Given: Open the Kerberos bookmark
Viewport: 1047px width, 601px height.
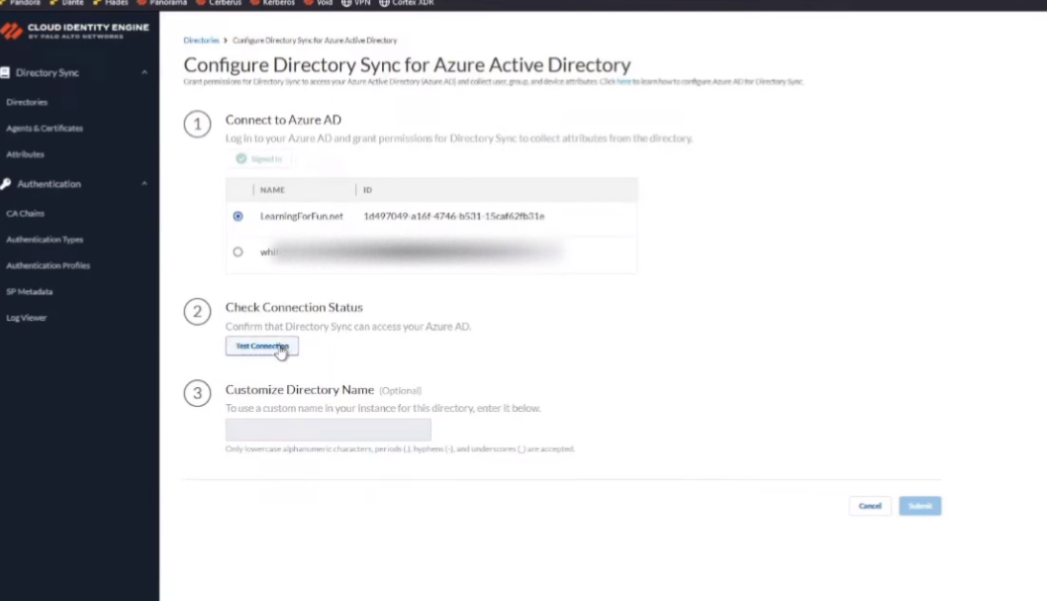Looking at the screenshot, I should (272, 3).
